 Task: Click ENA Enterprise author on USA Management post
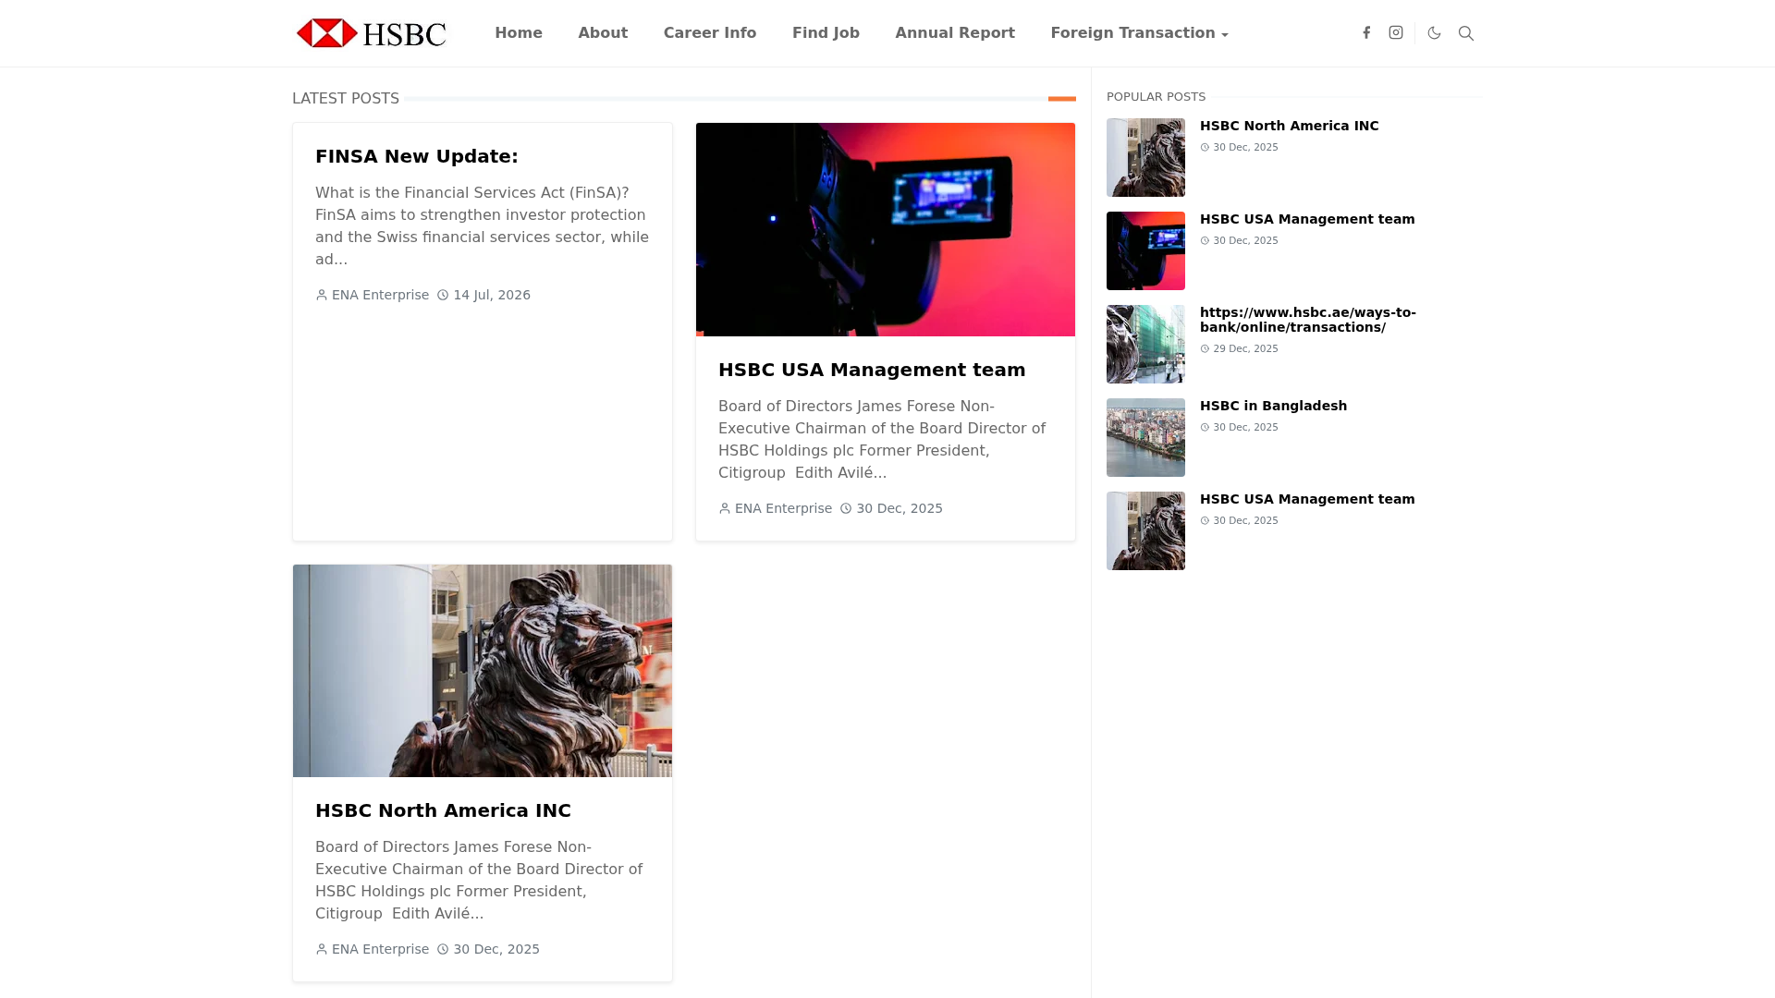(783, 508)
